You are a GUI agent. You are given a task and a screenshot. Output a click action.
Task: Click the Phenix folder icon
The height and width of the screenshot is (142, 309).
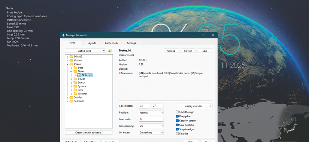[x=71, y=64]
